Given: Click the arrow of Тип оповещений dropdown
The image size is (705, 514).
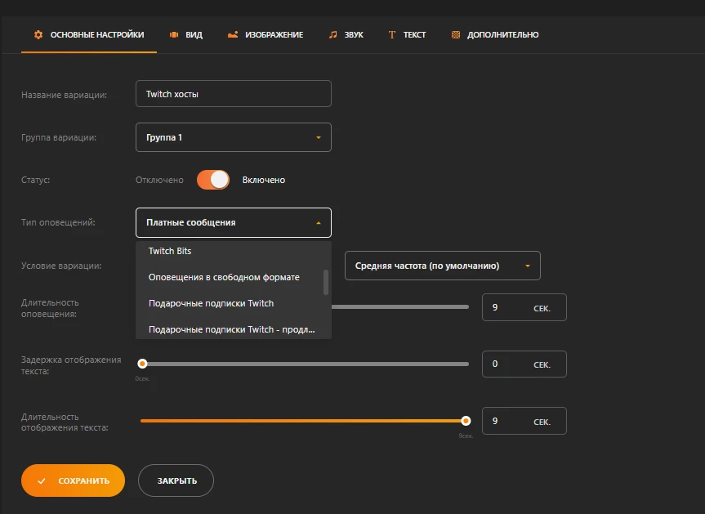Looking at the screenshot, I should pos(319,223).
